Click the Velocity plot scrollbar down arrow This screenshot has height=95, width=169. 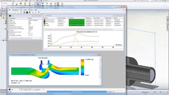point(100,84)
